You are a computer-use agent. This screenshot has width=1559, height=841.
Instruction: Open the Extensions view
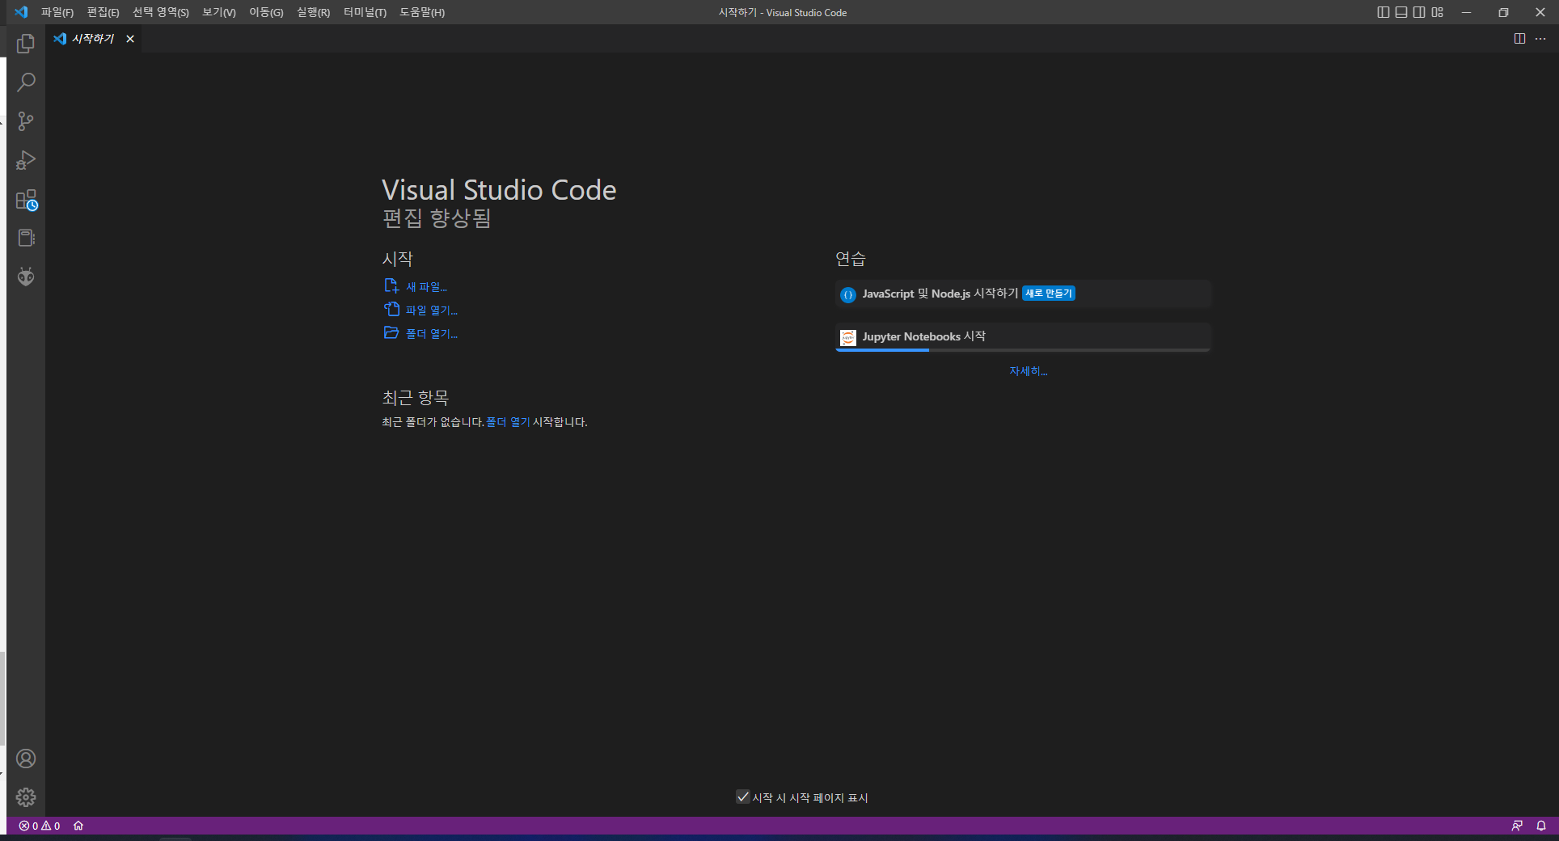(26, 199)
